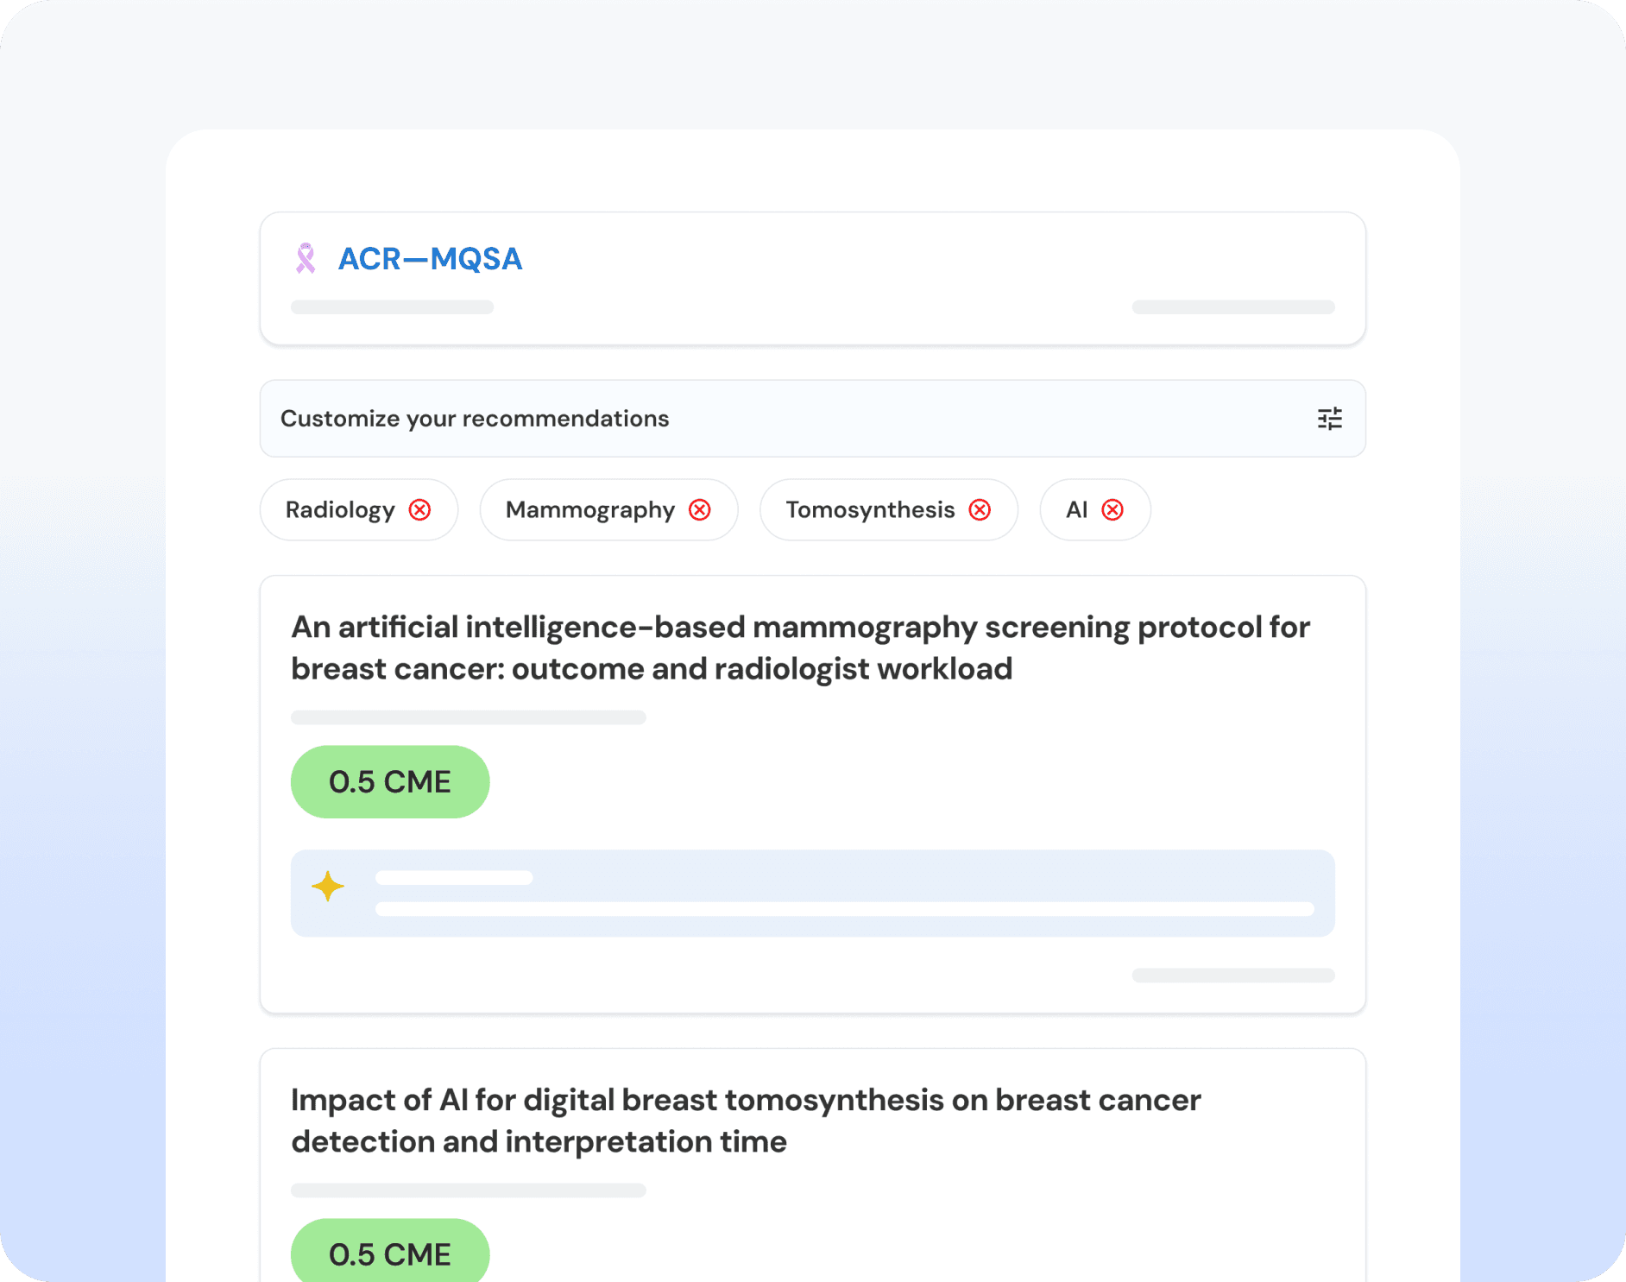
Task: Click the pink ribbon icon beside ACR—MQSA
Action: 306,258
